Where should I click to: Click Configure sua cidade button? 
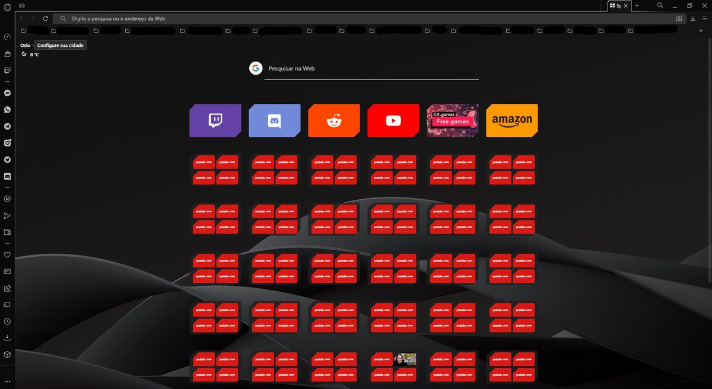[61, 45]
